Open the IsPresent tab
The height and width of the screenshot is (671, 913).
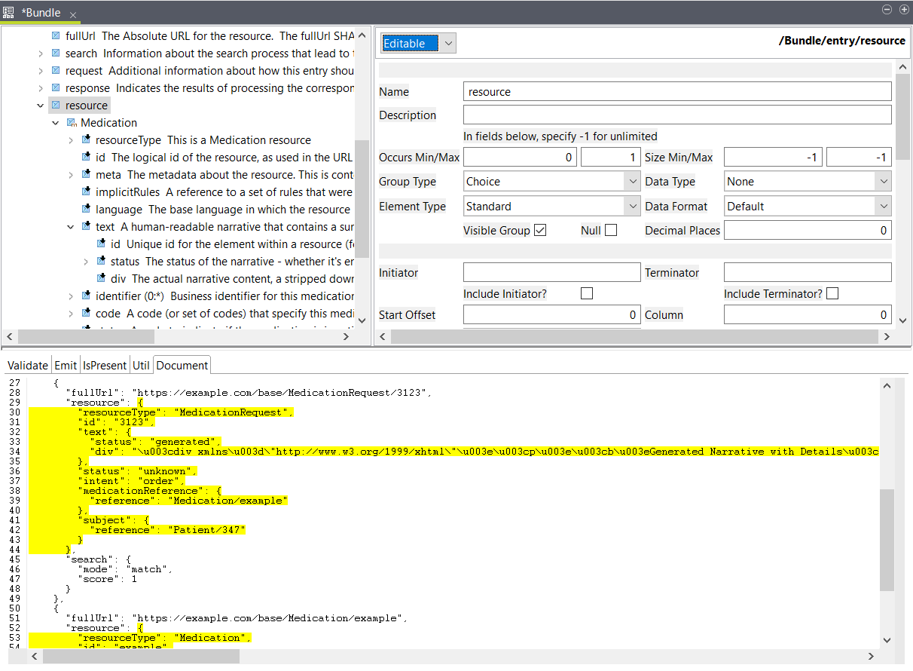104,366
